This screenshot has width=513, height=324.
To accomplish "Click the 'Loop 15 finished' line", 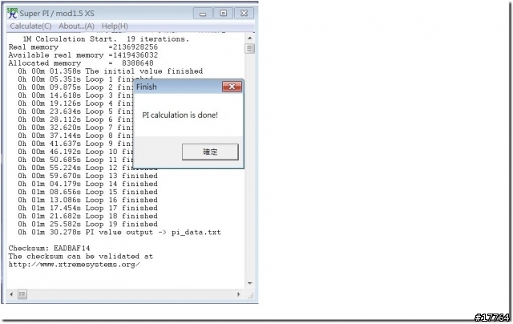I will 87,192.
